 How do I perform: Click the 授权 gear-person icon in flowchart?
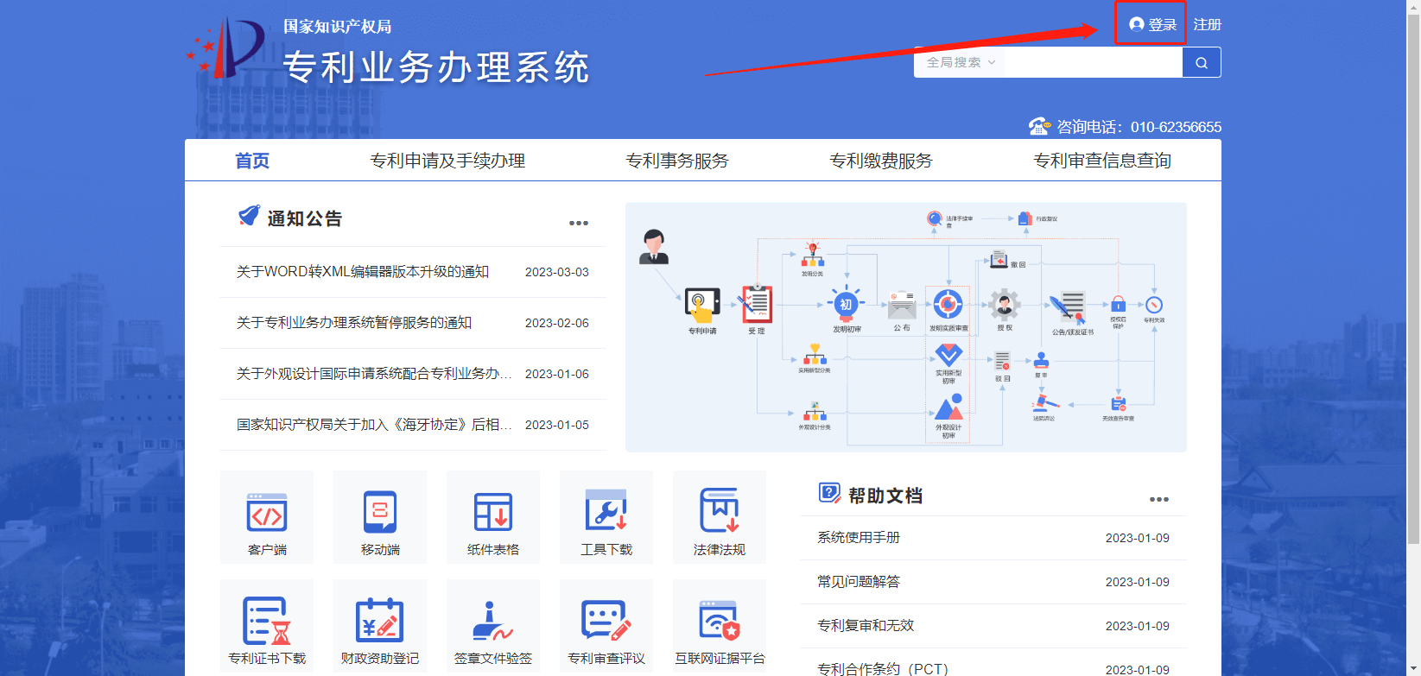click(x=1004, y=305)
